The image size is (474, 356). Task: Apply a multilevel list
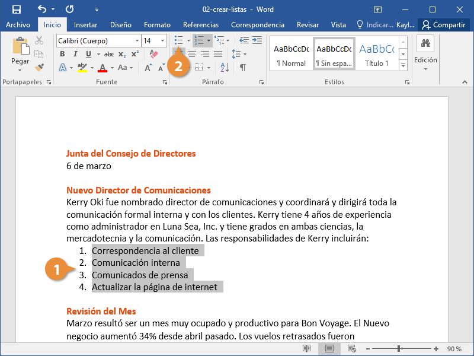(220, 40)
